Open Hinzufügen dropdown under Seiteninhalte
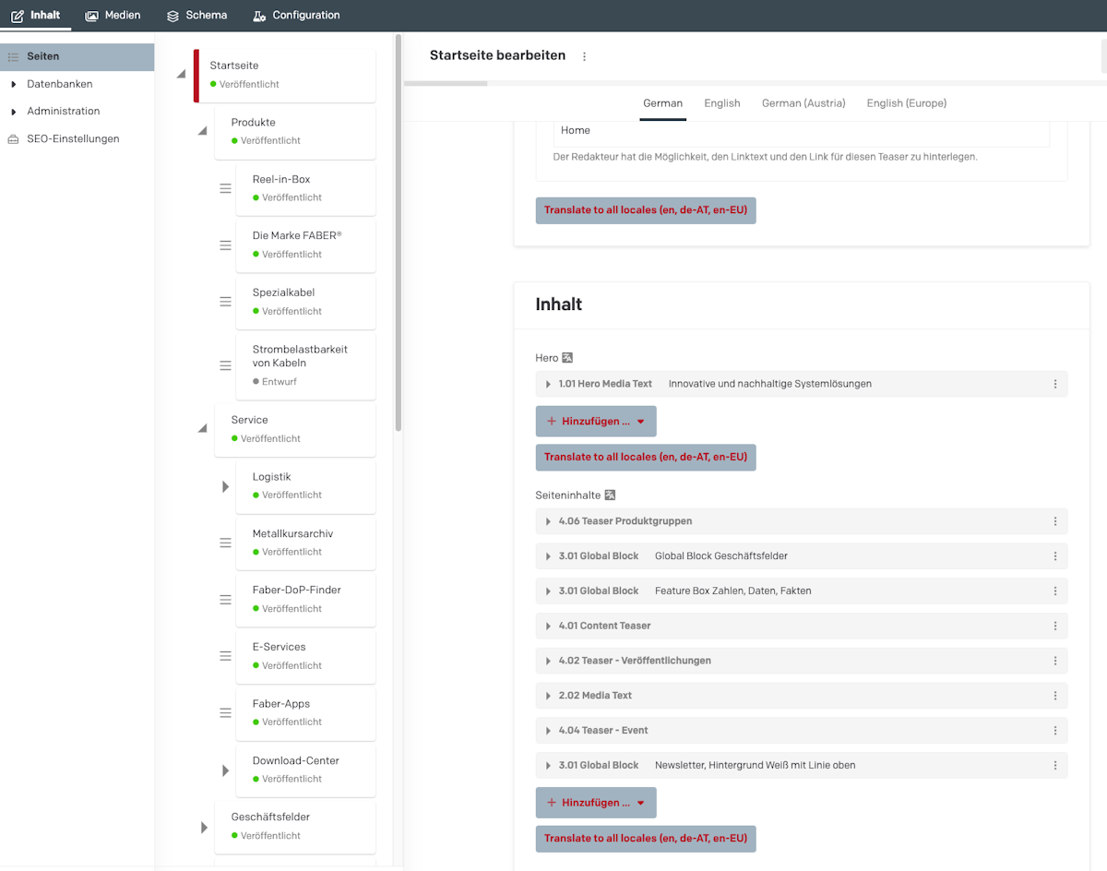This screenshot has height=871, width=1107. pos(596,803)
